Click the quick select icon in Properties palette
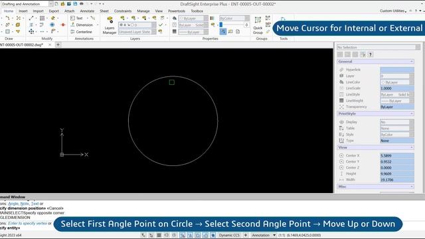Viewport: 425px width, 239px height. pos(363,54)
